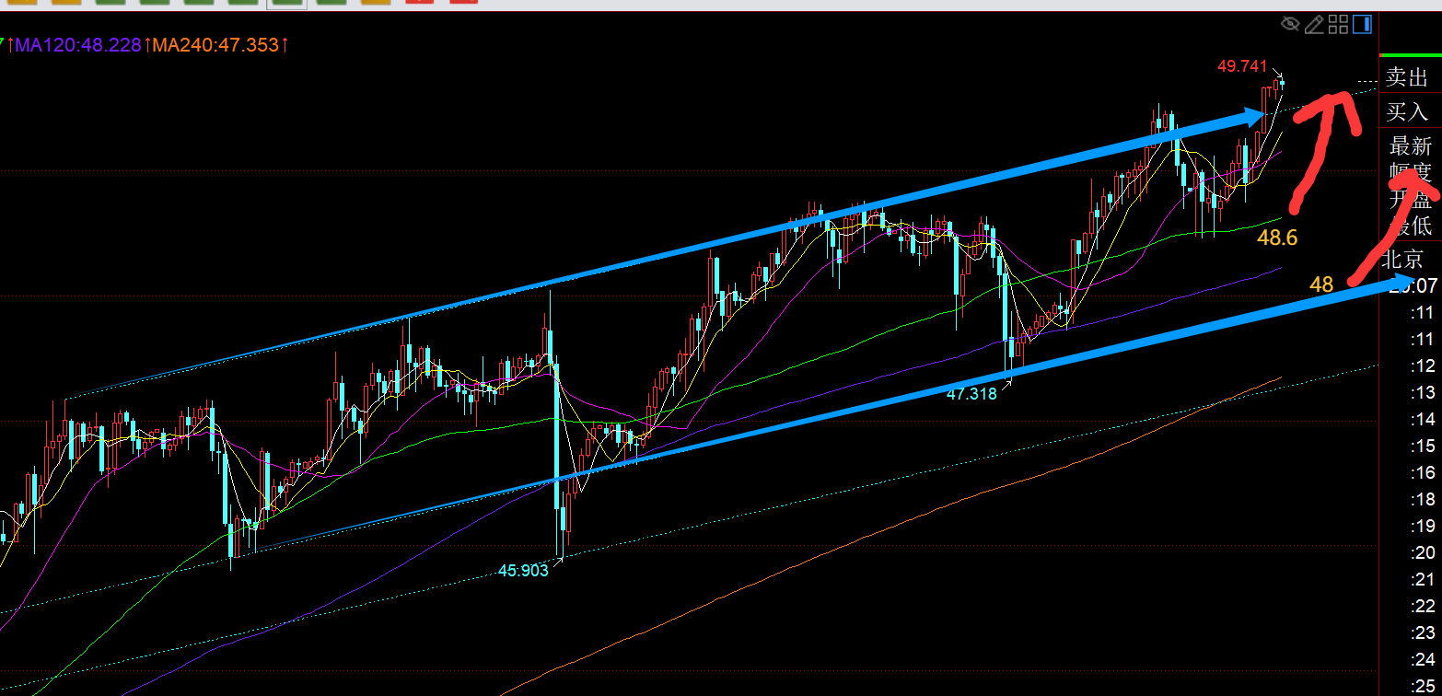Select the 买入 (buy) row
Image resolution: width=1442 pixels, height=696 pixels.
coord(1407,111)
